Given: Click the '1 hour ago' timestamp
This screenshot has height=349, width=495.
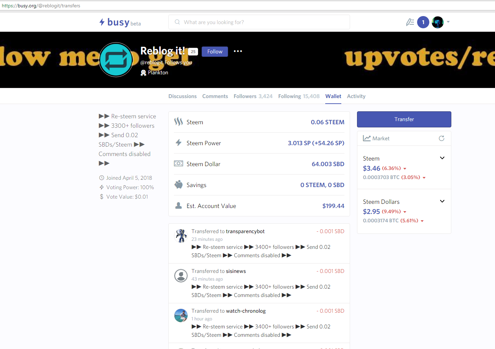Looking at the screenshot, I should pos(202,319).
